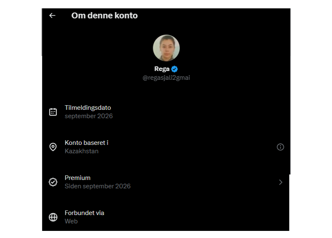Select the @regasjali2gmai handle

click(166, 78)
